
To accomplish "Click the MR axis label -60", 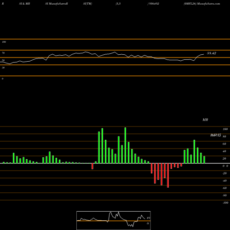I will [x=224, y=188].
